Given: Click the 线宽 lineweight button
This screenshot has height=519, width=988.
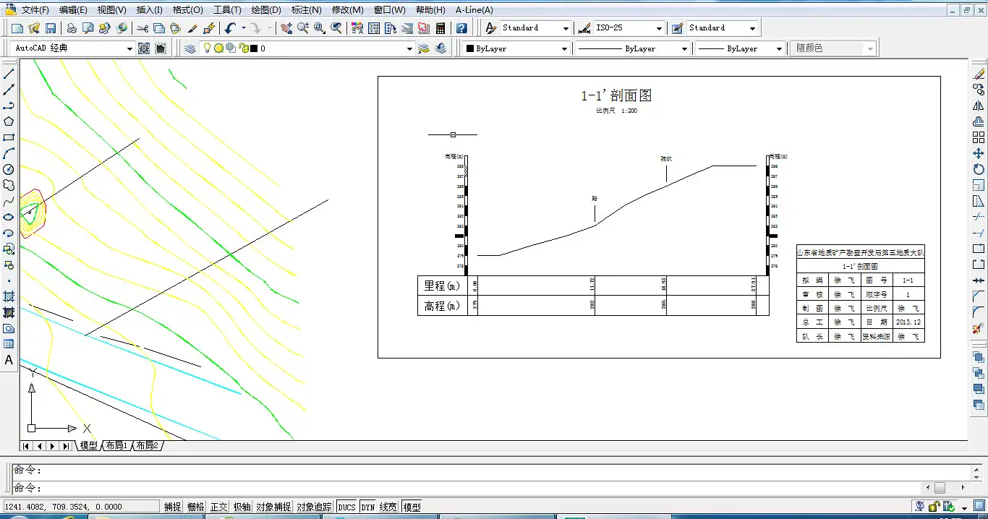Looking at the screenshot, I should tap(388, 507).
